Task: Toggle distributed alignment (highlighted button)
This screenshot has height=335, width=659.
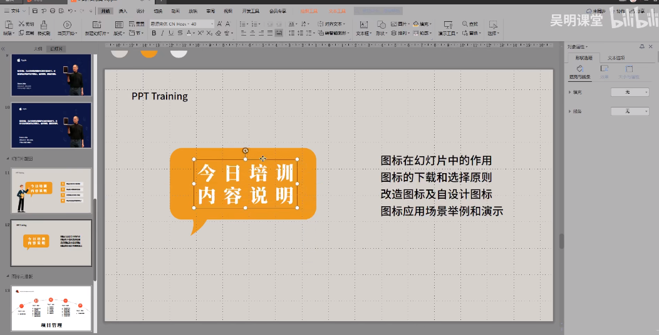Action: tap(279, 32)
